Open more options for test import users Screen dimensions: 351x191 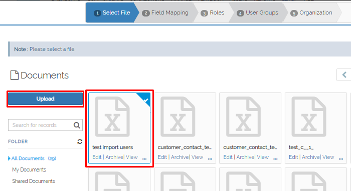point(144,158)
